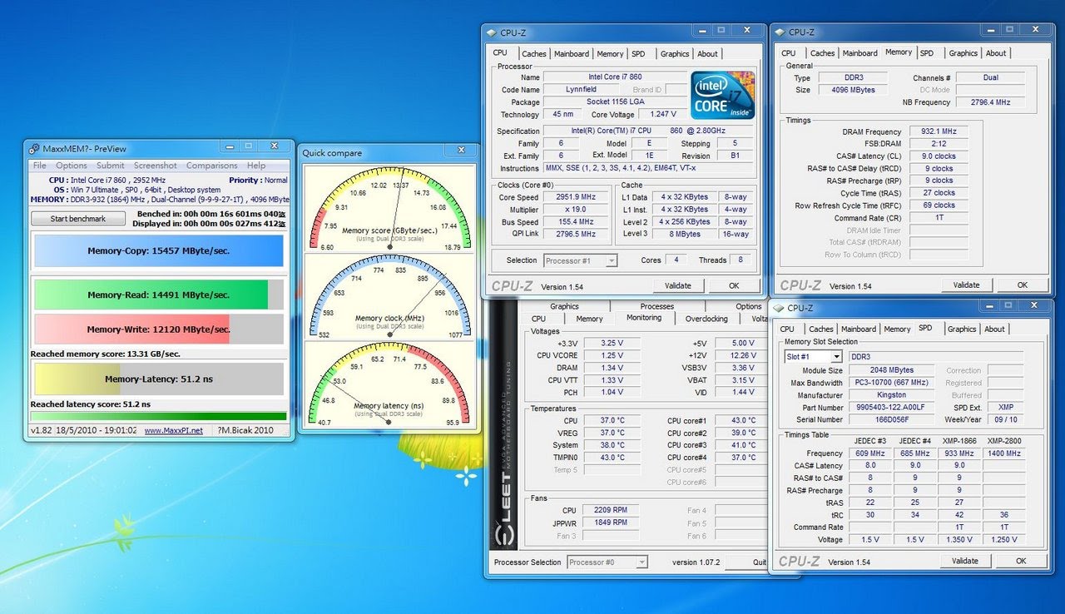1065x614 pixels.
Task: Click the Memory latency ns gauge
Action: (x=389, y=383)
